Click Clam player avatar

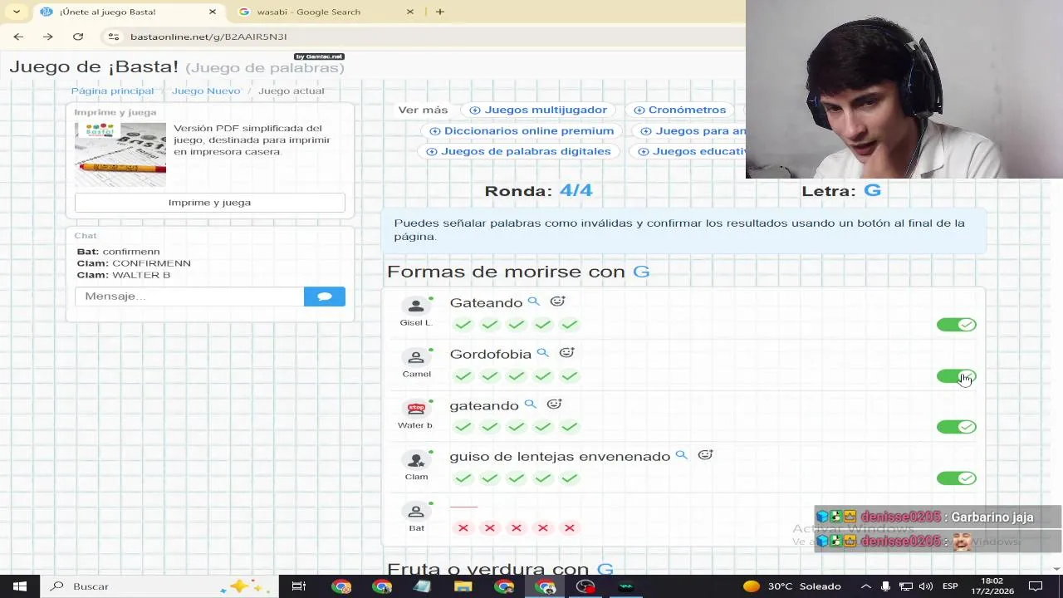coord(416,459)
